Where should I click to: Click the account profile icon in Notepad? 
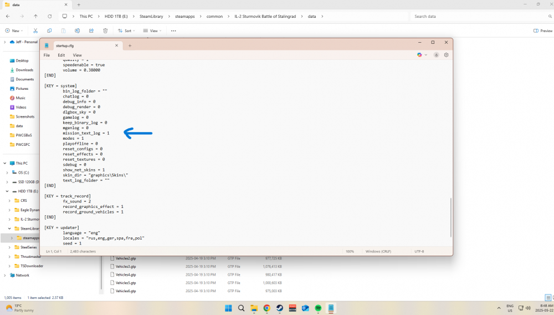tap(437, 55)
